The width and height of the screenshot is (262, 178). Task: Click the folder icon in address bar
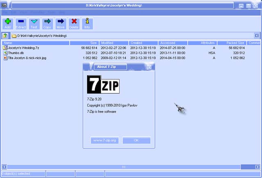tap(14, 36)
